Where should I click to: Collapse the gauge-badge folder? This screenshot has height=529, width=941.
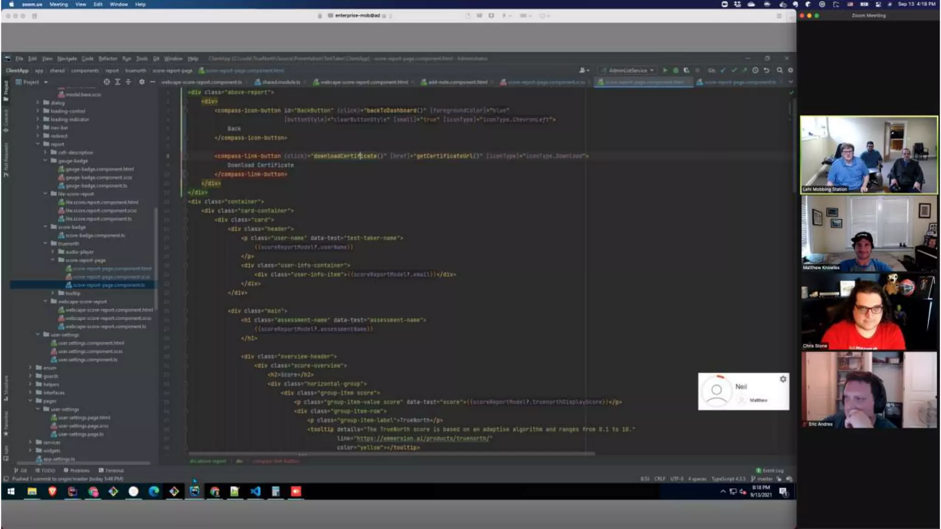pyautogui.click(x=45, y=161)
